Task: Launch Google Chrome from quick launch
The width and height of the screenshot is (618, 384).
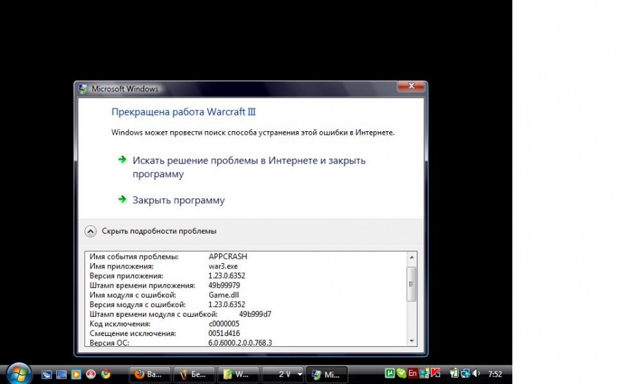Action: tap(106, 374)
